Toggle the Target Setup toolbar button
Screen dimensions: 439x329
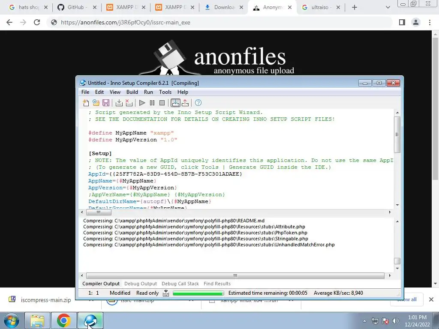(175, 103)
